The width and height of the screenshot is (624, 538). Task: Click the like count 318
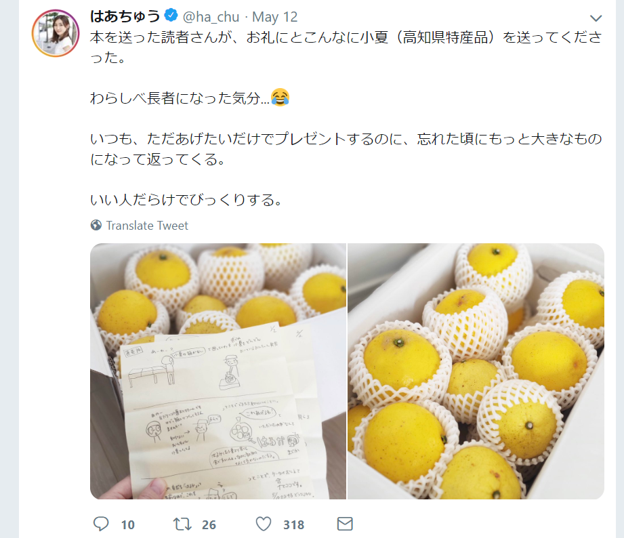pos(293,525)
